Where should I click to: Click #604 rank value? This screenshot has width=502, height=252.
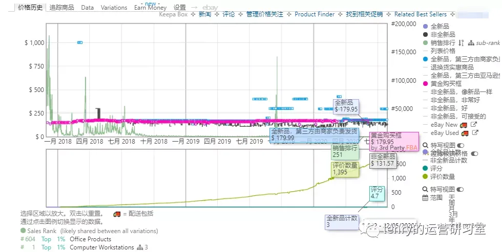pyautogui.click(x=28, y=239)
